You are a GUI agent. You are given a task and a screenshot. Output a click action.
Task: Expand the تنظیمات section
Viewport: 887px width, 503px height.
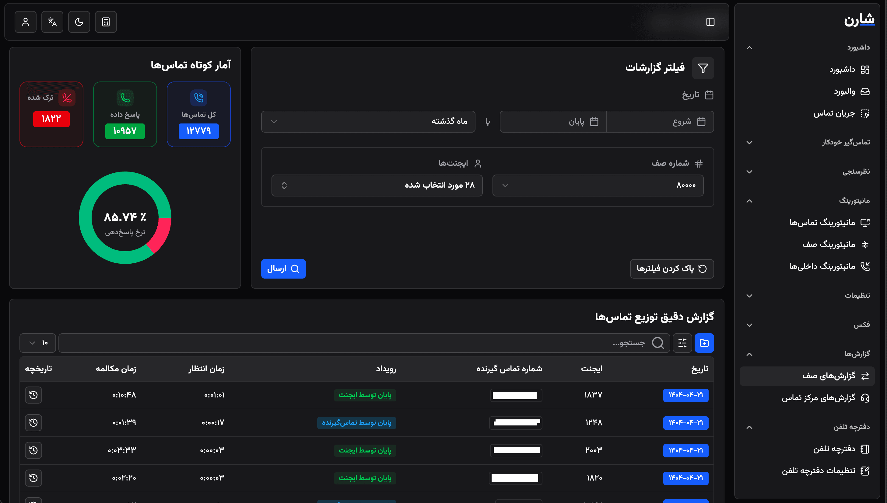808,295
